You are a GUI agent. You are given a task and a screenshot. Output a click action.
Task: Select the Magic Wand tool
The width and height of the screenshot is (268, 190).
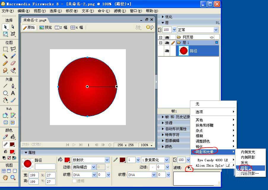pos(5,56)
